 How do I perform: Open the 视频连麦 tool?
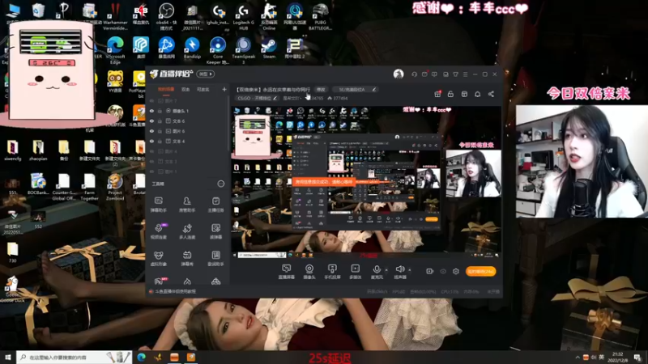(x=158, y=231)
